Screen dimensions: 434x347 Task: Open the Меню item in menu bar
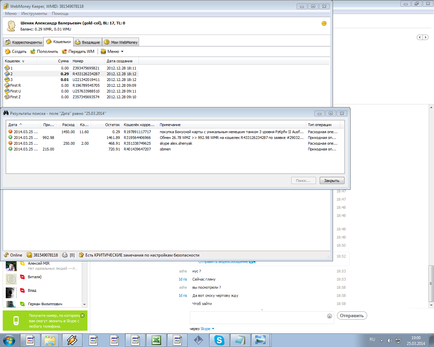pyautogui.click(x=11, y=14)
